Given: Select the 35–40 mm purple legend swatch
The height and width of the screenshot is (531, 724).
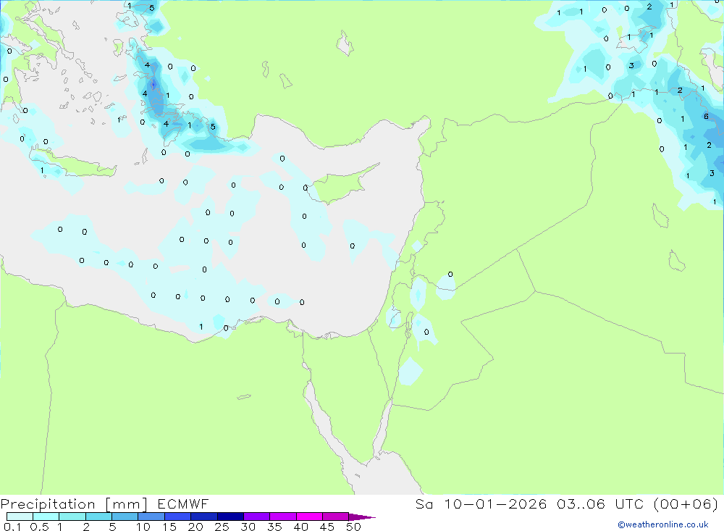Looking at the screenshot, I should click(283, 517).
